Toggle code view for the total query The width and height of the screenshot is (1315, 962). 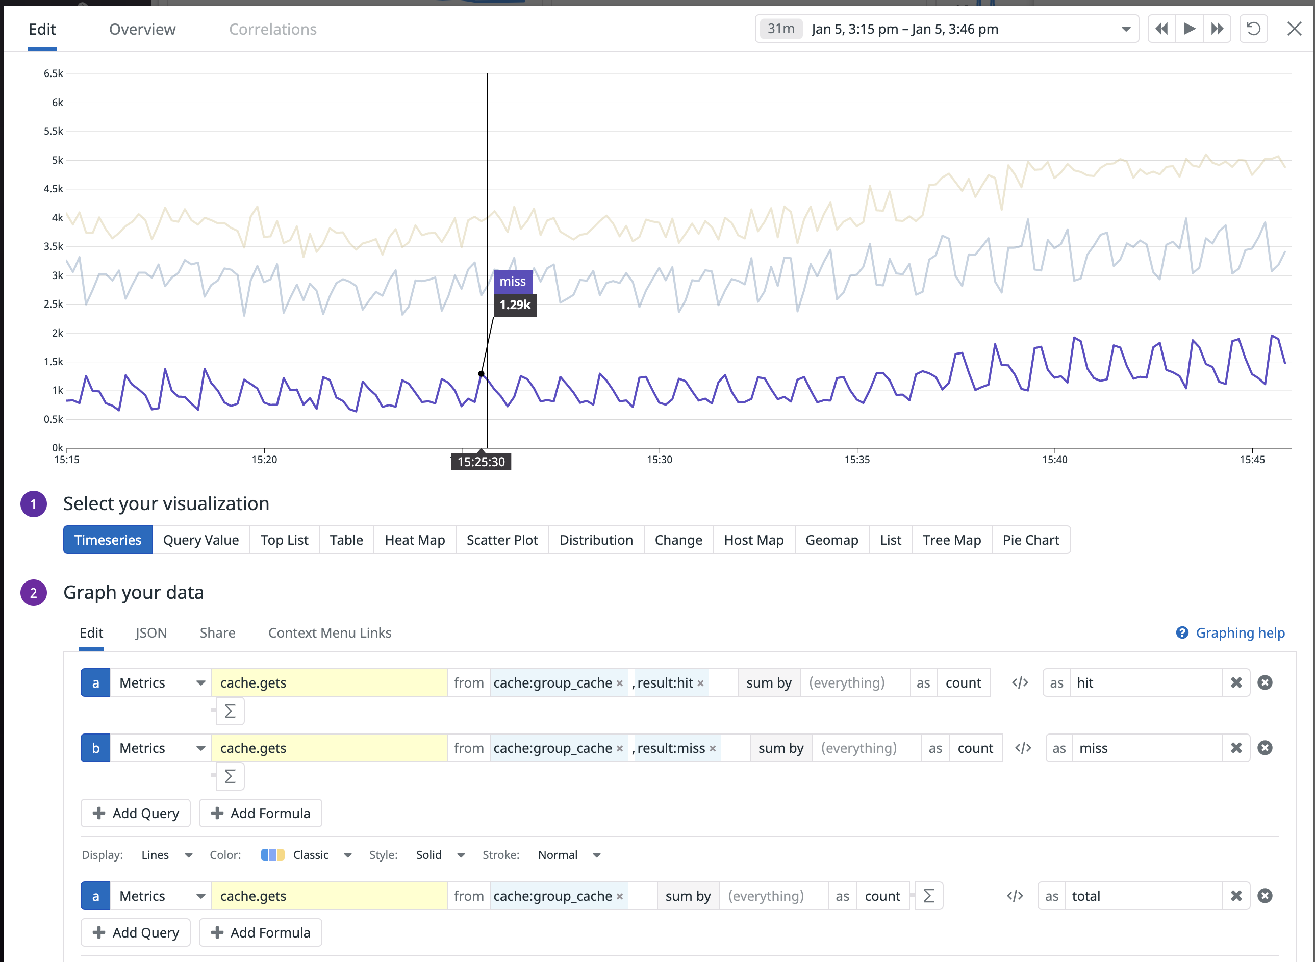click(1015, 896)
